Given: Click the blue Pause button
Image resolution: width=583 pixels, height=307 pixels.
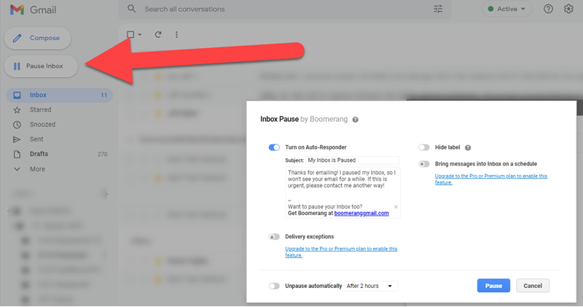Looking at the screenshot, I should [x=493, y=286].
